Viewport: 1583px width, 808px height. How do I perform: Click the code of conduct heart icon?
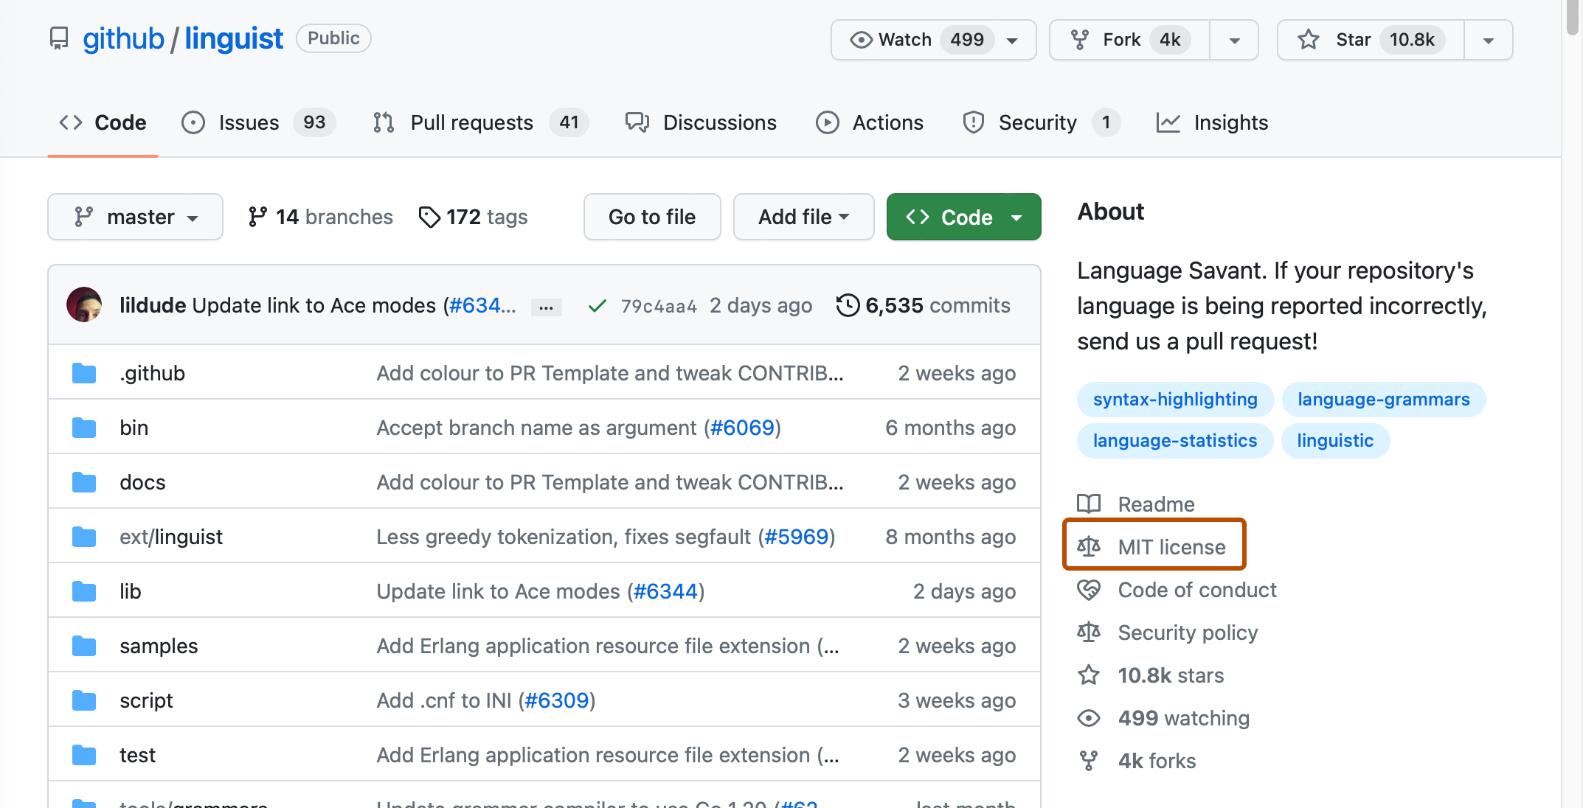(1088, 590)
